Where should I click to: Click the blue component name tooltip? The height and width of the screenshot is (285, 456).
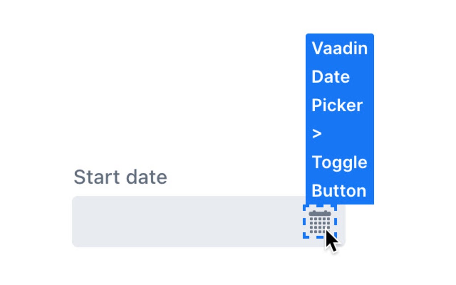[339, 118]
